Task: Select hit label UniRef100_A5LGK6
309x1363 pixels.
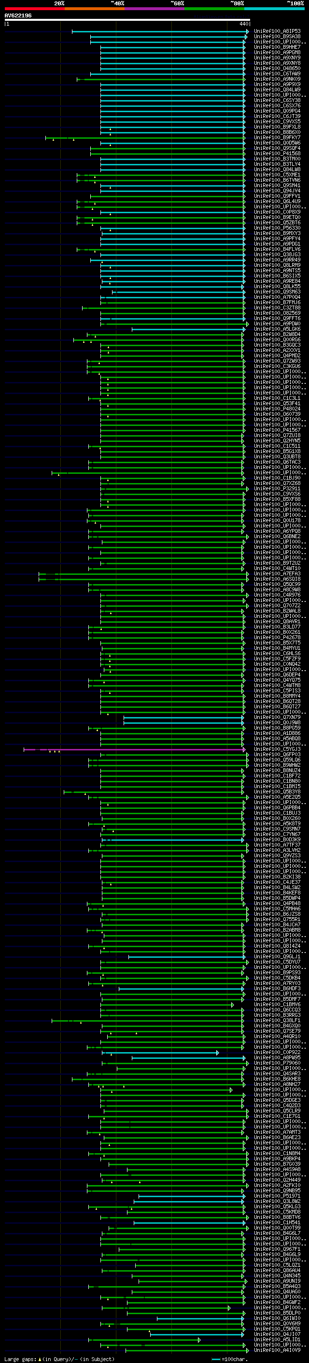Action: click(x=277, y=329)
